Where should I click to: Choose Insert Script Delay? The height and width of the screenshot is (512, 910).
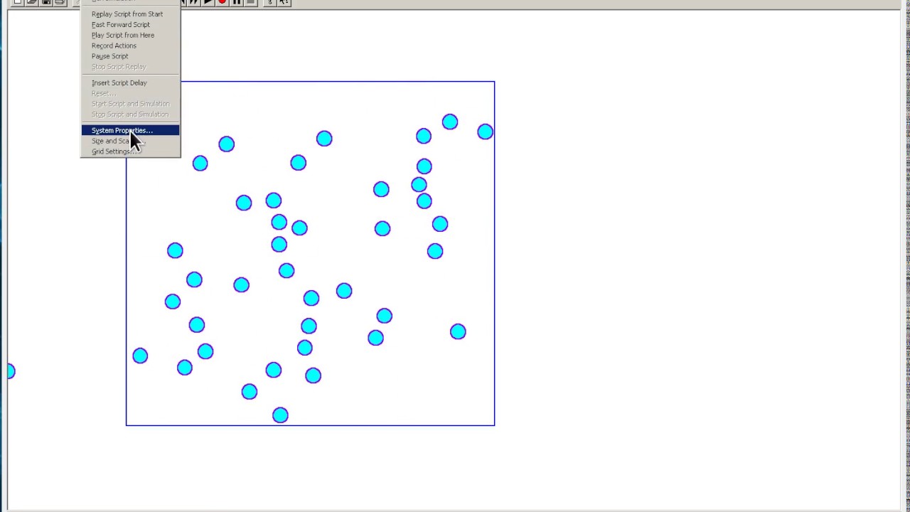[x=130, y=83]
